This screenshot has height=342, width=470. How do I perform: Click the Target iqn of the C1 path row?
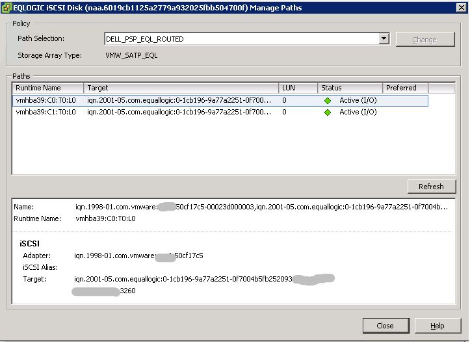179,112
